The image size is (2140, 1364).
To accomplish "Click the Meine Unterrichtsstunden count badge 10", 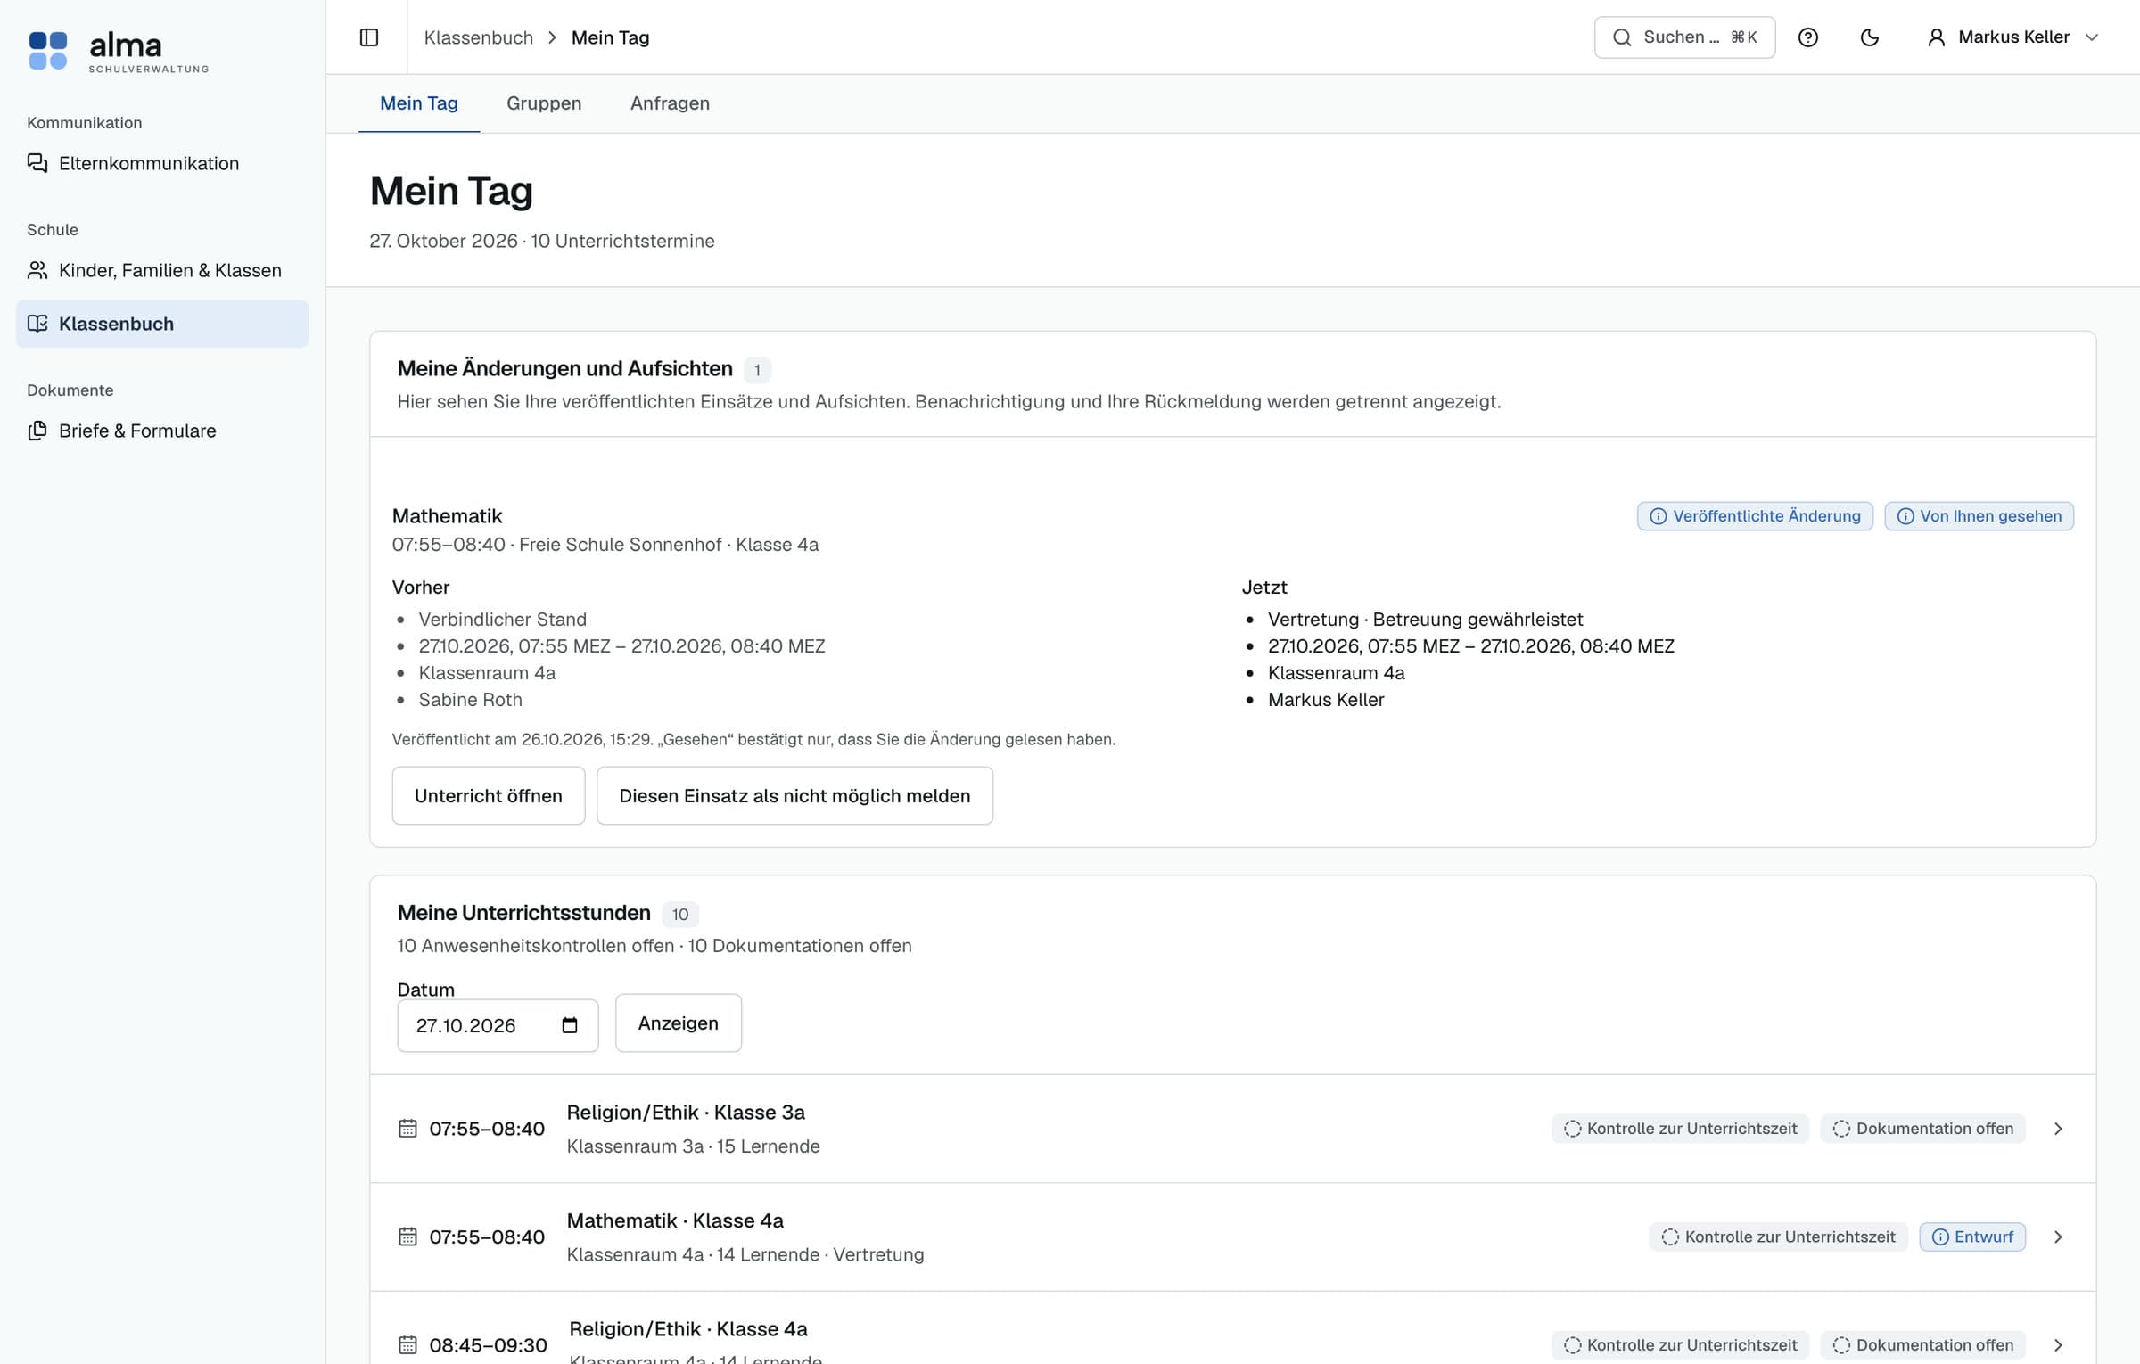I will (680, 915).
